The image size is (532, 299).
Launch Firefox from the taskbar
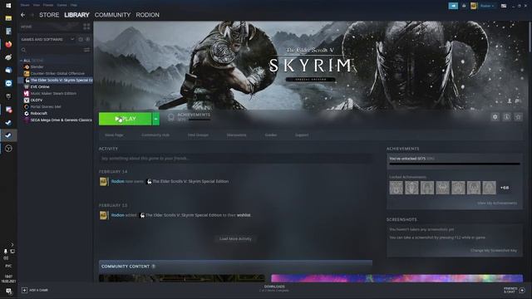[x=8, y=44]
